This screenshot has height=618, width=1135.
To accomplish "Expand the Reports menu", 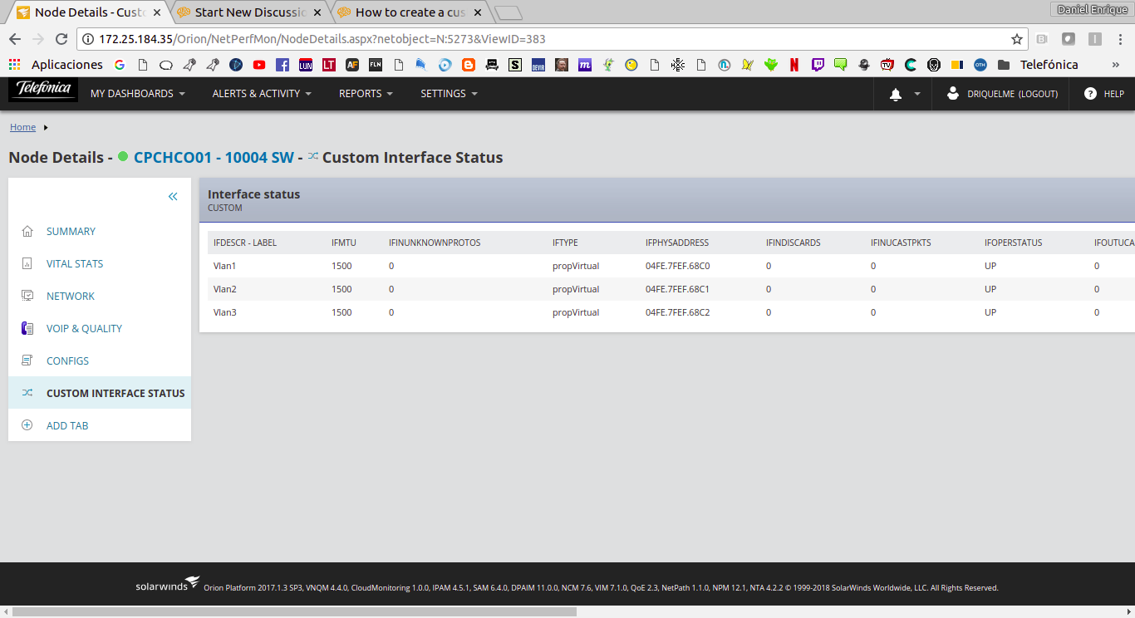I will pos(366,94).
